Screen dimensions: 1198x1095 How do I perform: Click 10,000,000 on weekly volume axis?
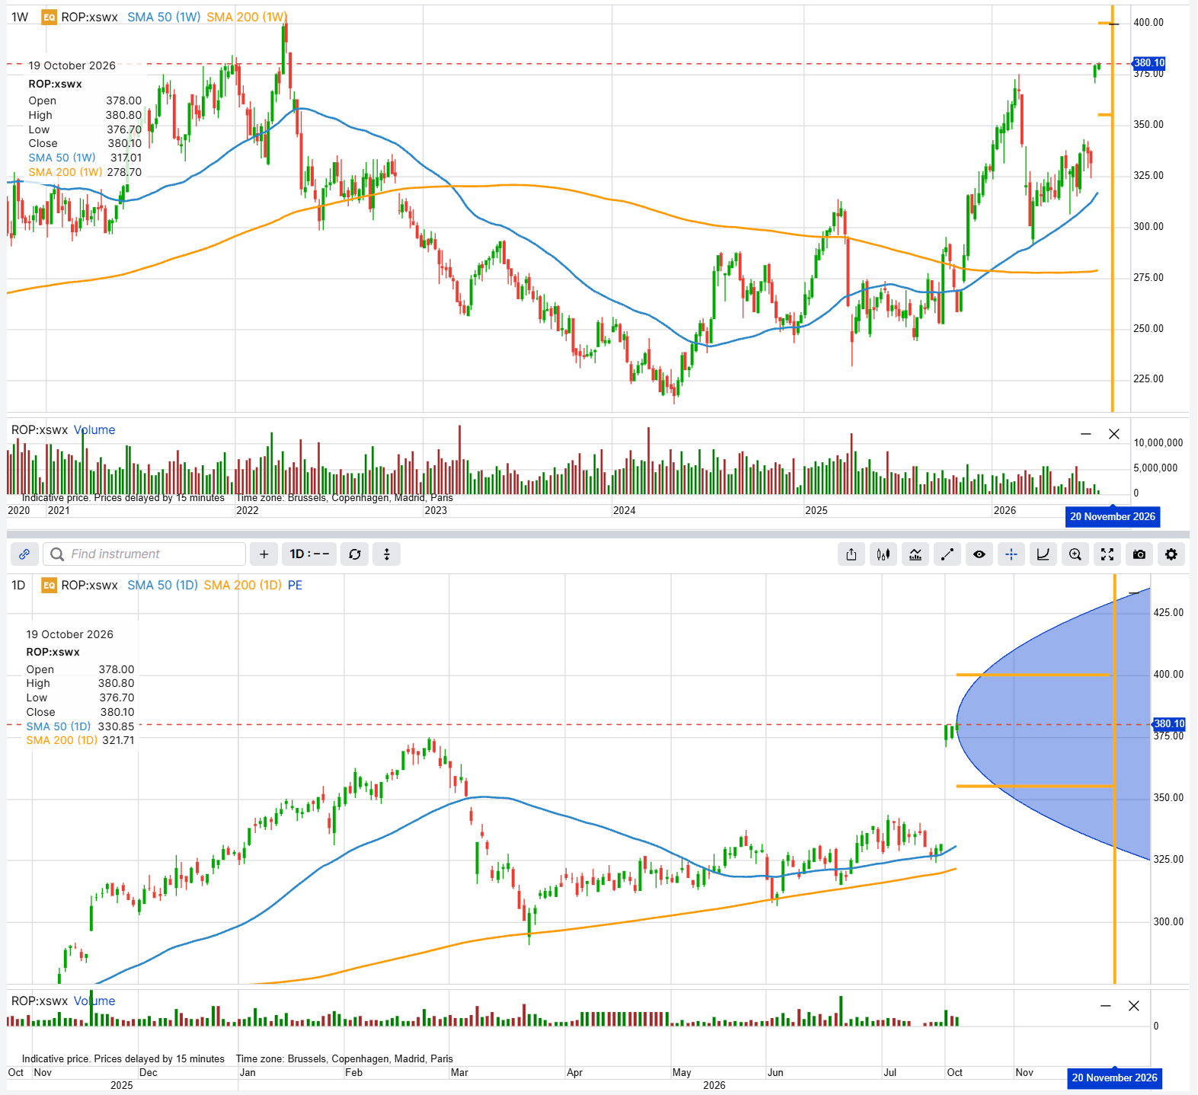tap(1158, 442)
